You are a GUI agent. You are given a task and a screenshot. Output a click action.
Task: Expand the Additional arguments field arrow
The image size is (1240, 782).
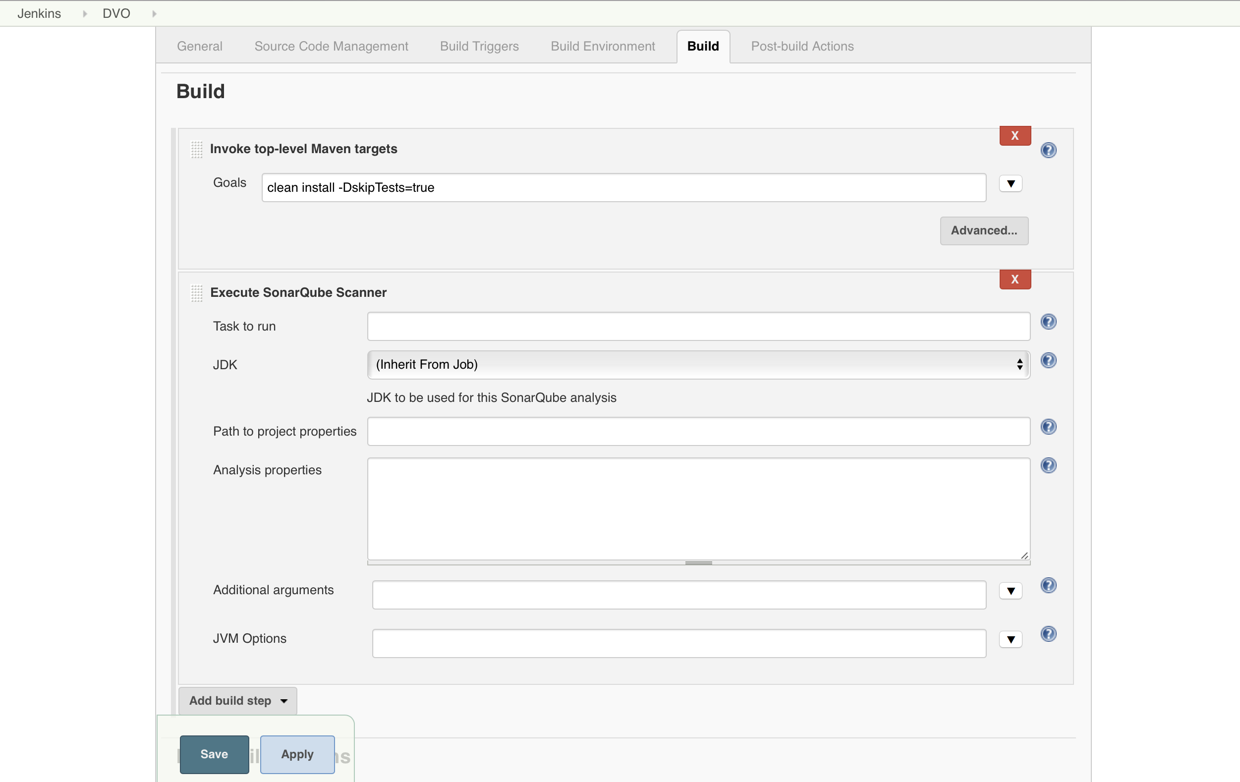click(1011, 591)
